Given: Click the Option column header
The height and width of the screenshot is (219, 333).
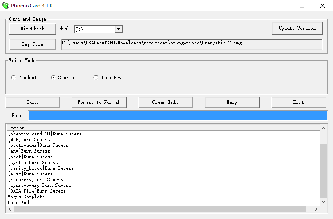Looking at the screenshot, I should (x=163, y=128).
